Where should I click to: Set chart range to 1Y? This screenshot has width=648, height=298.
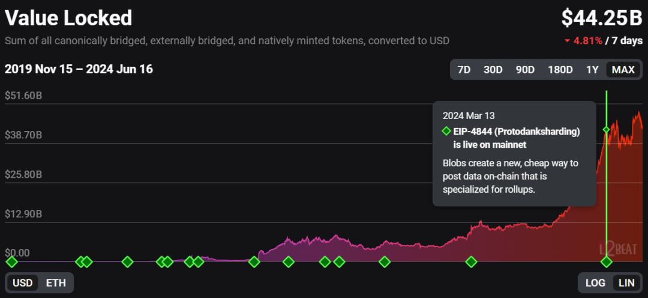(592, 69)
